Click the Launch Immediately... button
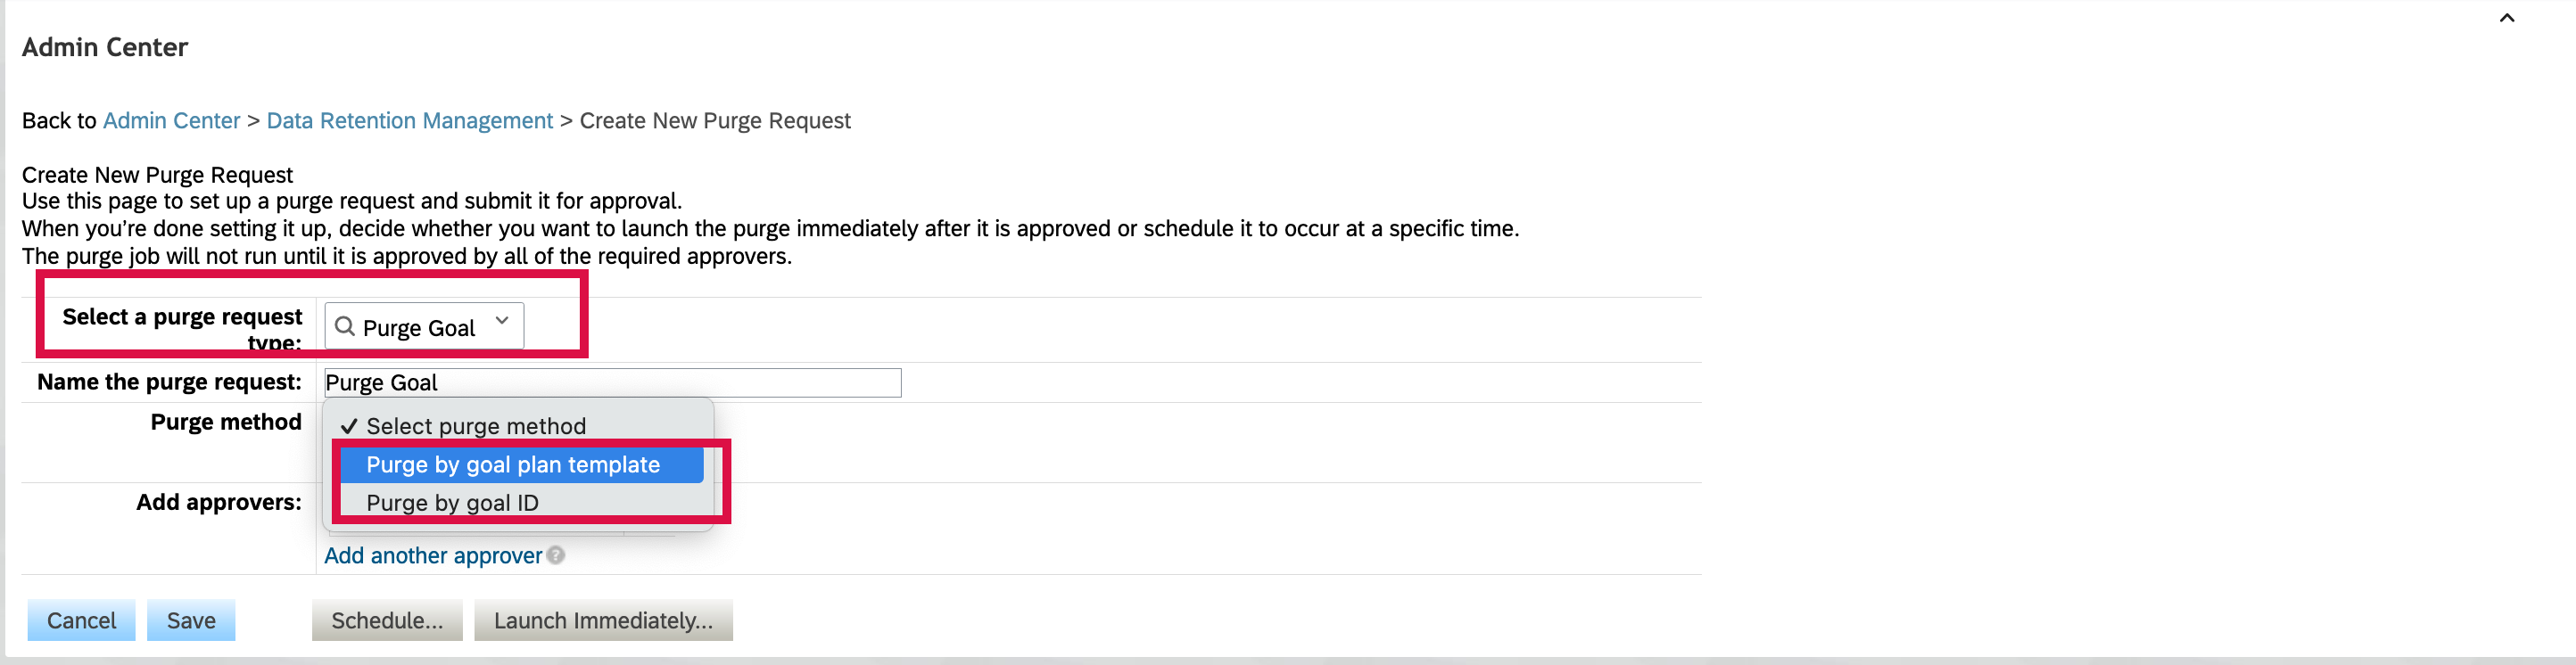 pos(603,621)
